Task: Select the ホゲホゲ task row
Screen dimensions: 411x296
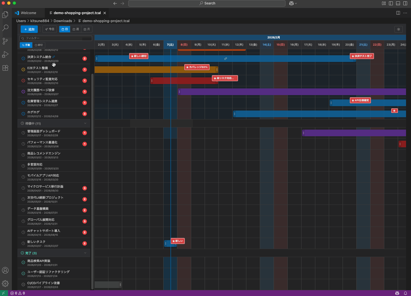Action: pos(54,114)
